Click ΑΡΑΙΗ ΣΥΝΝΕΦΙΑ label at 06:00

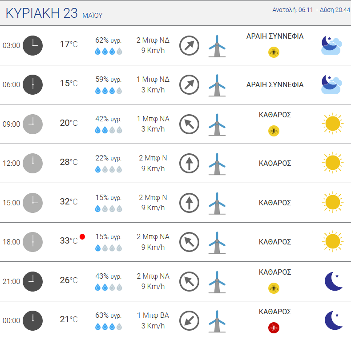tap(275, 84)
